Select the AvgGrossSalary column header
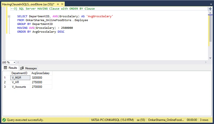The height and width of the screenshot is (124, 214). [41, 73]
